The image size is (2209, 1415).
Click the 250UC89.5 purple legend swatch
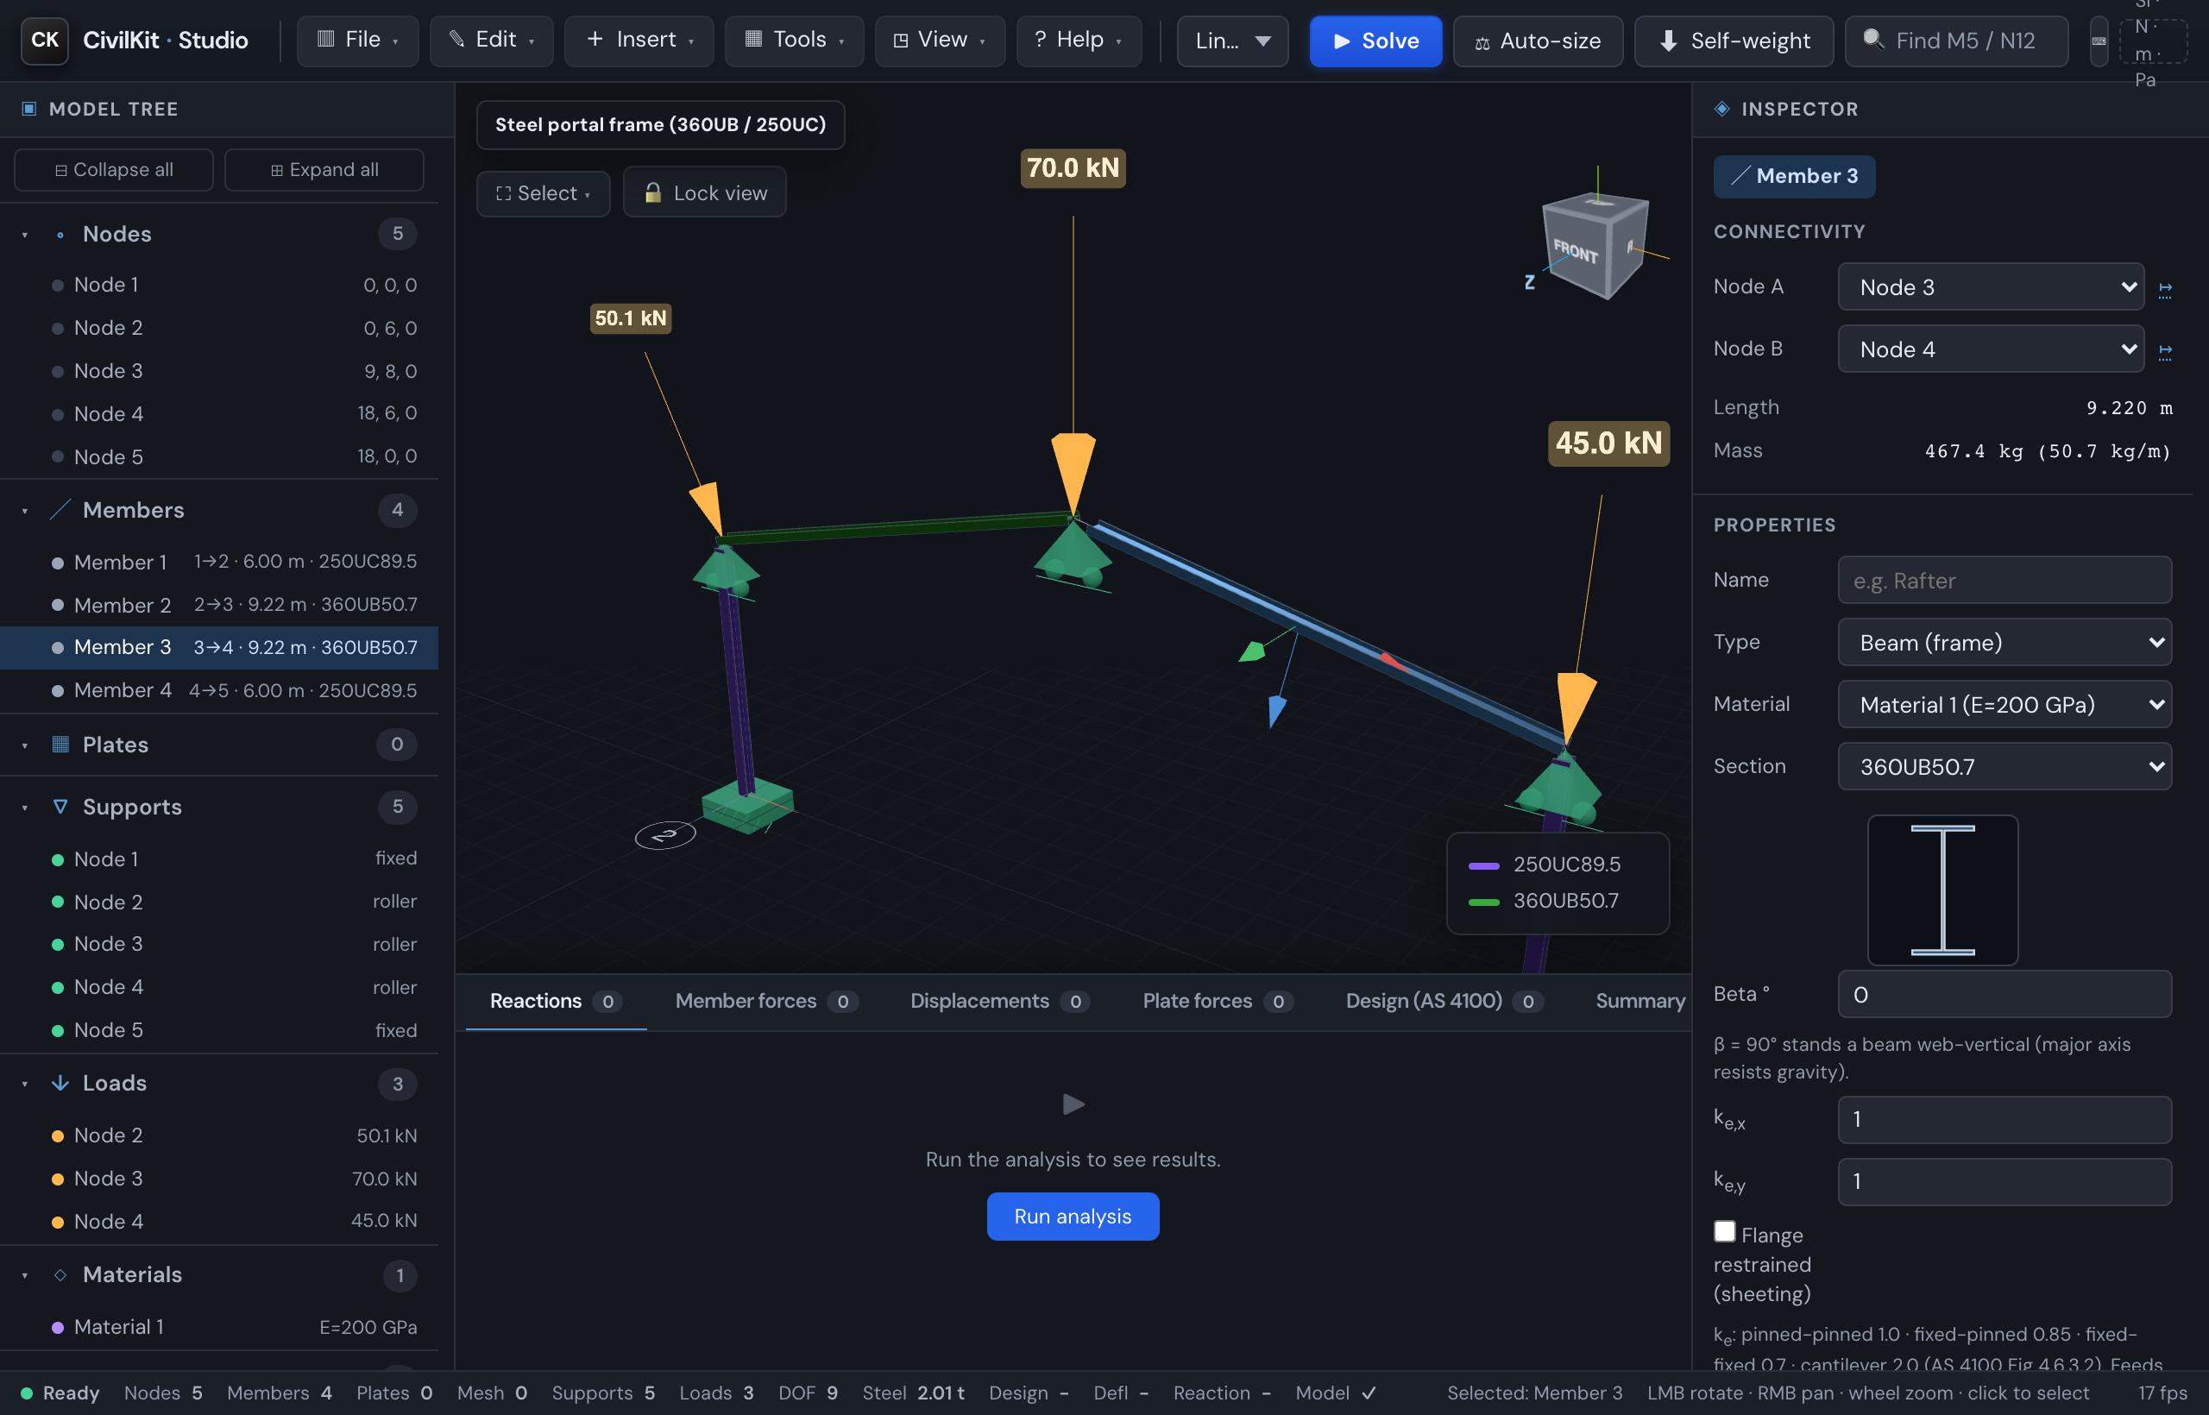(x=1484, y=865)
